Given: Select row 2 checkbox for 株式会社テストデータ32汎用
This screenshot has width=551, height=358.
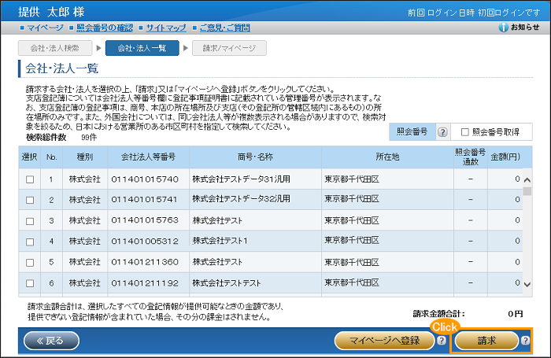Looking at the screenshot, I should click(x=30, y=200).
